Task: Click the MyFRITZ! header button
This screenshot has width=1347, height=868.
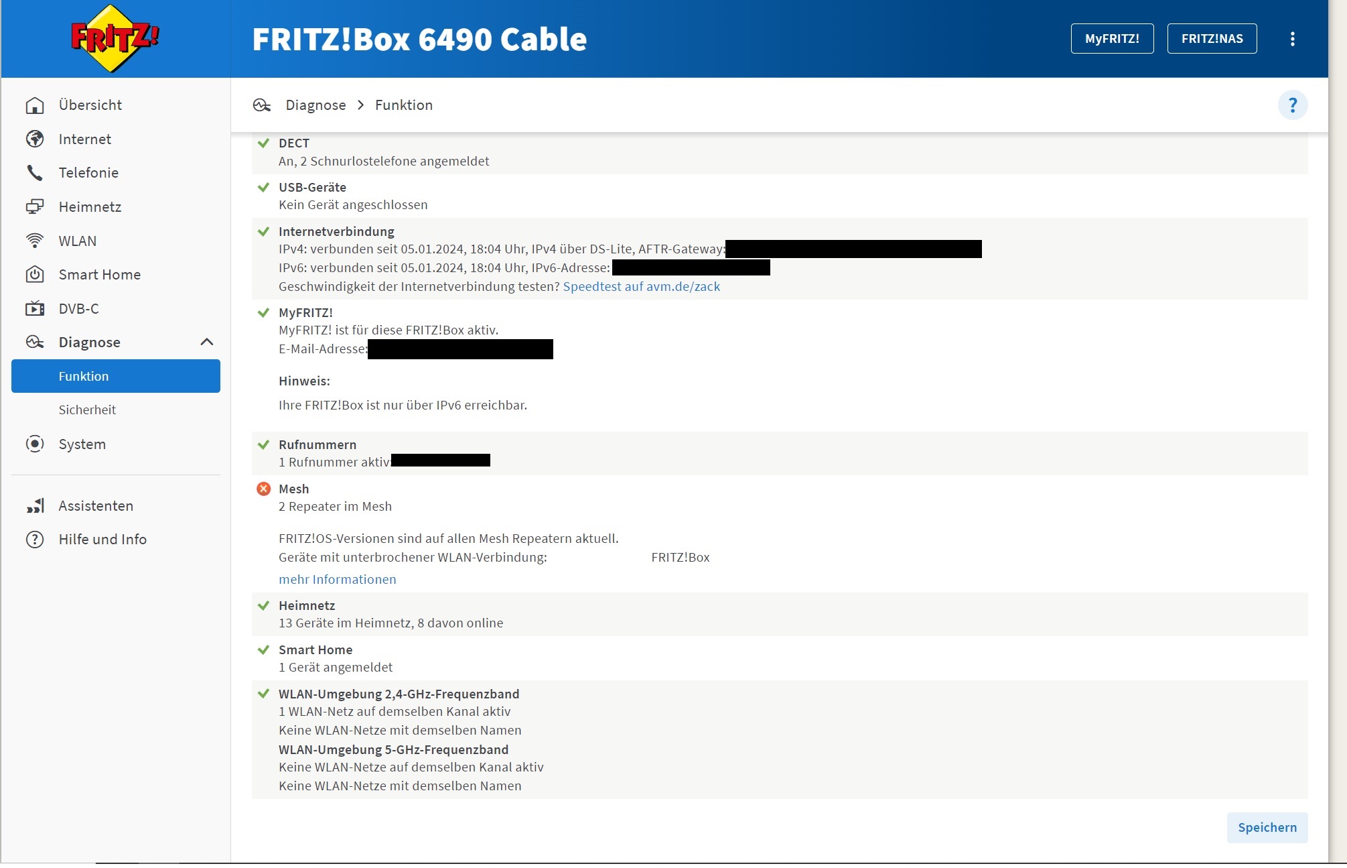Action: (1112, 39)
